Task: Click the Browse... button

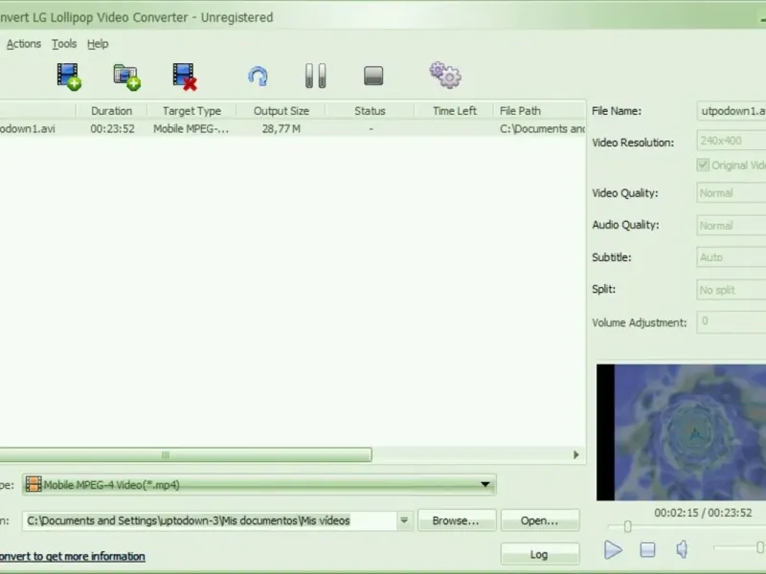Action: click(x=457, y=520)
